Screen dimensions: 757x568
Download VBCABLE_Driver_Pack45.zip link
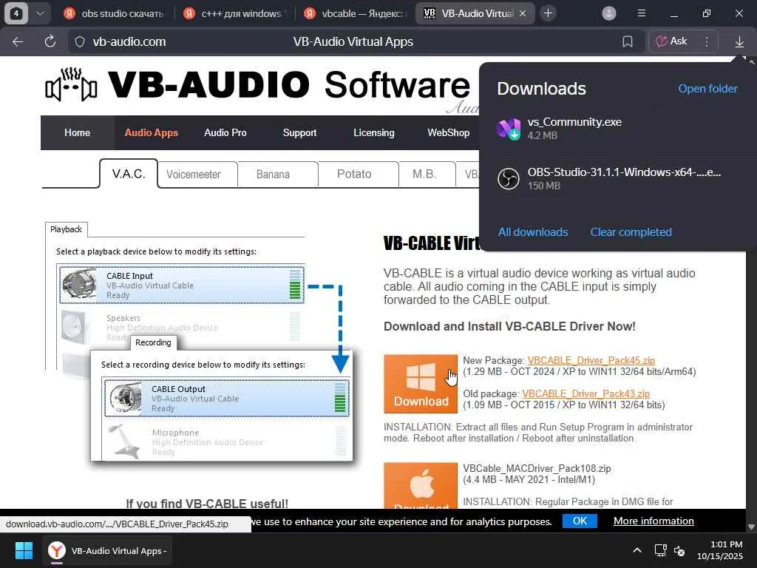tap(591, 361)
